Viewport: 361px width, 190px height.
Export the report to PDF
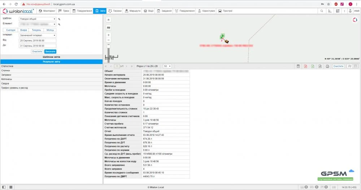(x=305, y=66)
